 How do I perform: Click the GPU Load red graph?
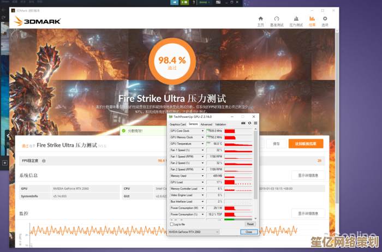238,182
